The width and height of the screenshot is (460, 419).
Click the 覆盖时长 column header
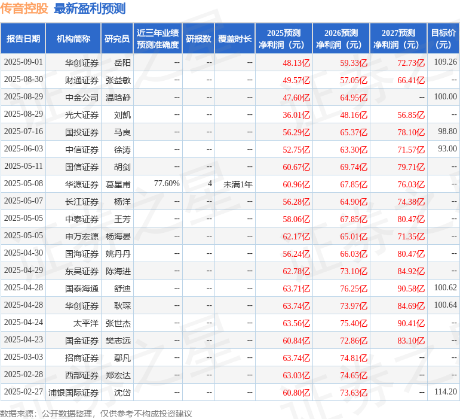click(235, 39)
